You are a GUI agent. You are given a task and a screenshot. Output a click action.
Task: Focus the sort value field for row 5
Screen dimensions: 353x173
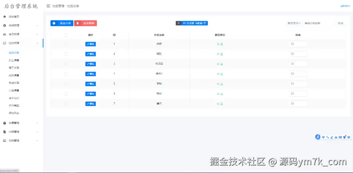pos(298,84)
